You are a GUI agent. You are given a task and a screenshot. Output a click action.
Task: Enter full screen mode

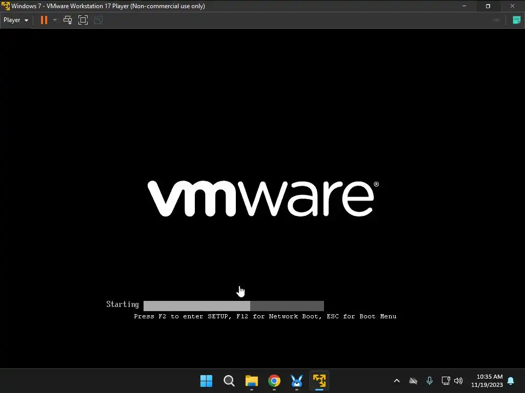coord(83,20)
